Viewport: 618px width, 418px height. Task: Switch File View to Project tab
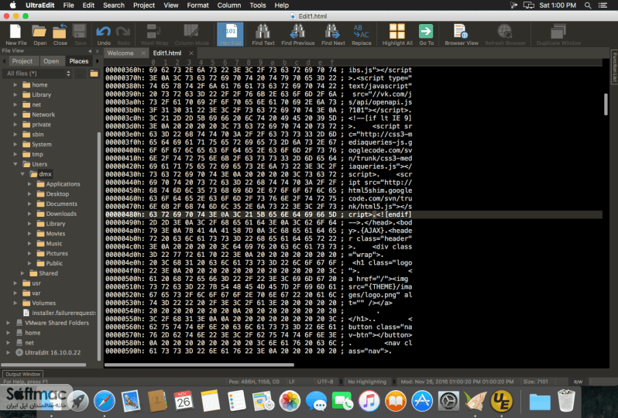click(x=22, y=61)
